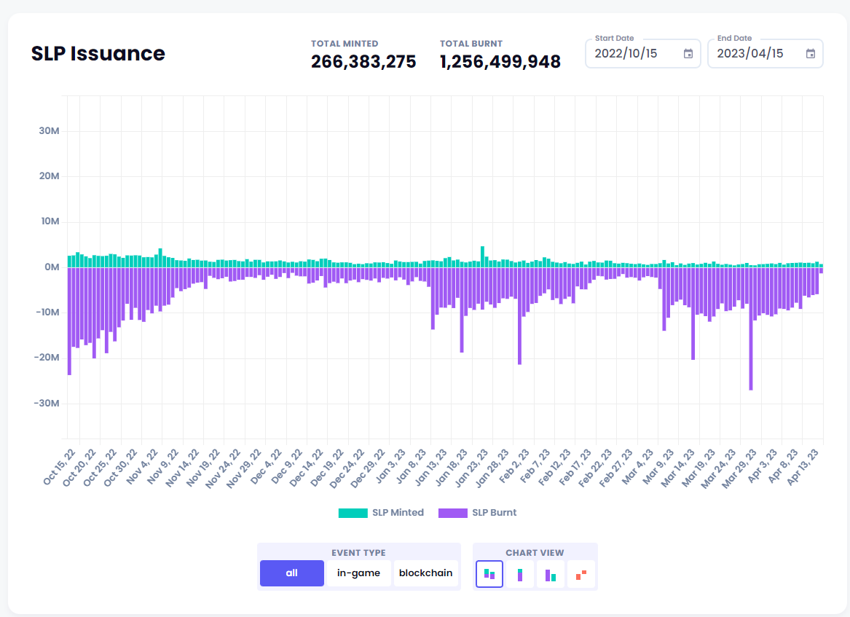Click the TOTAL MINTED label

coord(345,44)
